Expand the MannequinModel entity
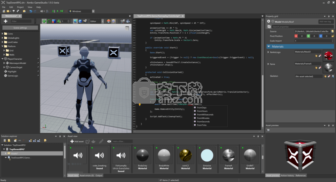336x182 pixels. (4, 63)
